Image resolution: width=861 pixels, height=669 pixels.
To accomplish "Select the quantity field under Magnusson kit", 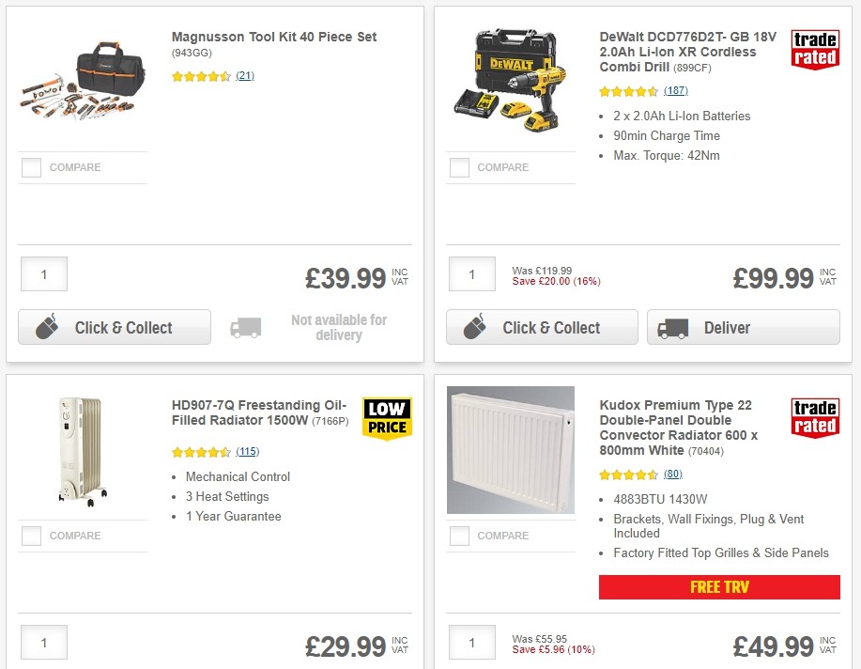I will tap(43, 273).
